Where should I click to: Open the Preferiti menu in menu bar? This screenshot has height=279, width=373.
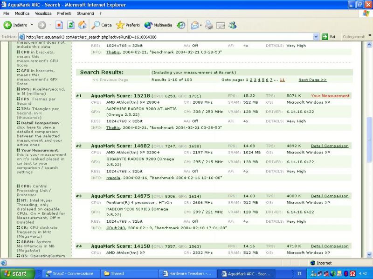(x=64, y=13)
